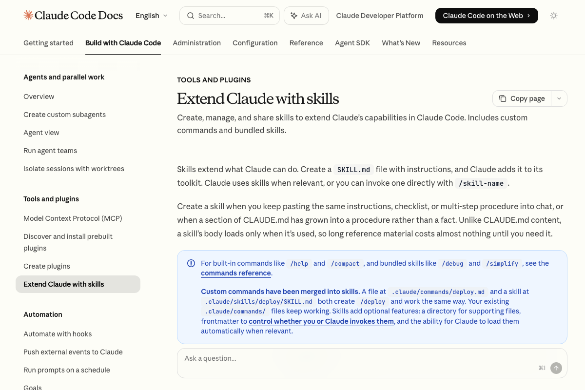This screenshot has height=390, width=585.
Task: Click the TOOLS AND PLUGINS breadcrumb label
Action: 214,80
